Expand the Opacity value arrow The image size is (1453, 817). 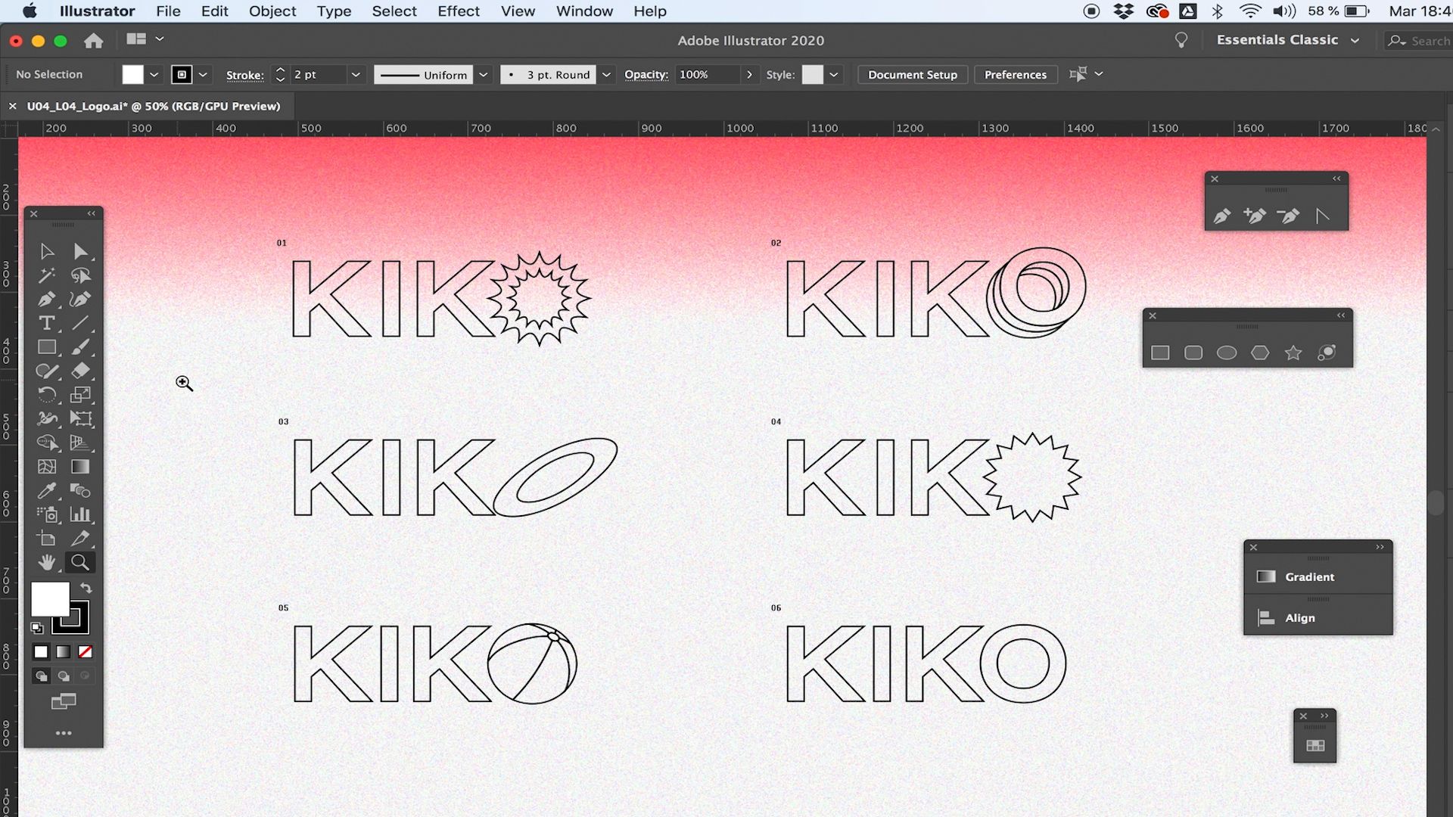pyautogui.click(x=749, y=74)
